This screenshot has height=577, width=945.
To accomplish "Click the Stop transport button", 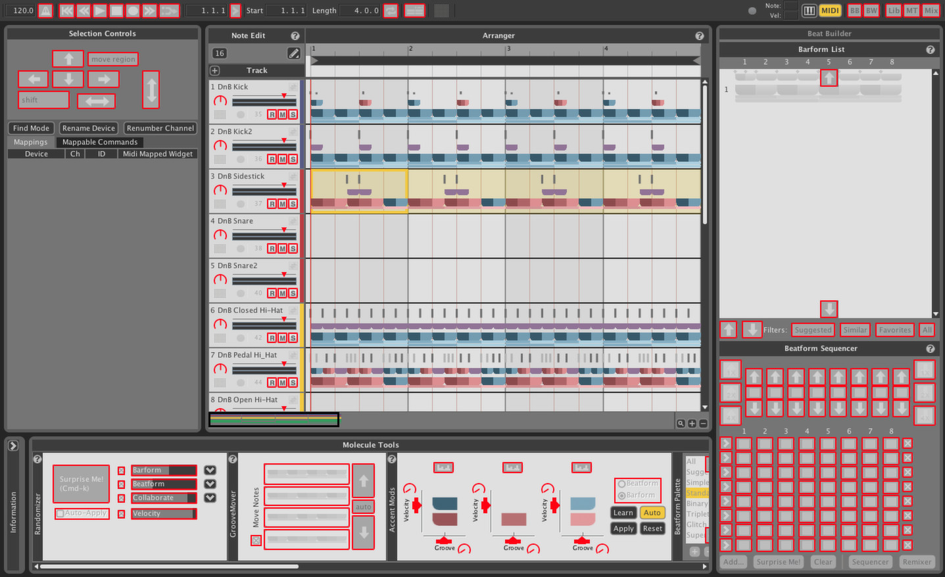I will [x=116, y=10].
